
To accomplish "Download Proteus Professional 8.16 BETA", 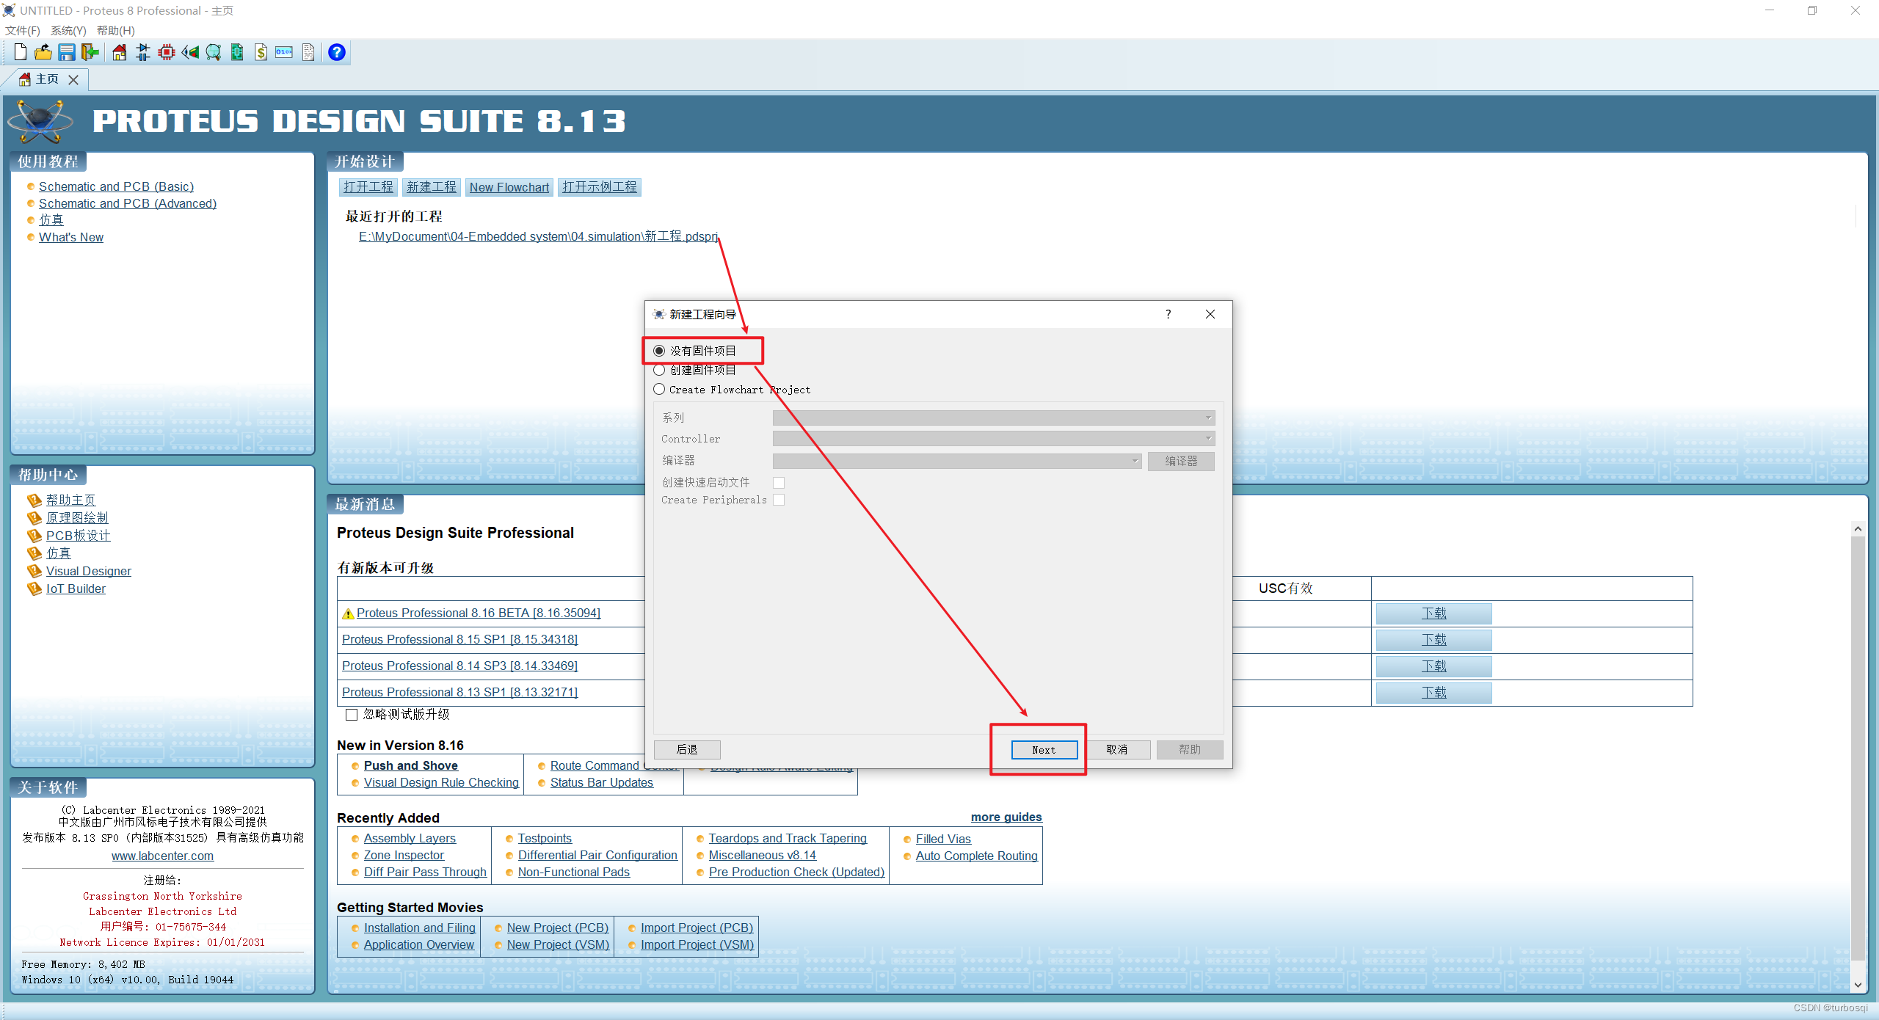I will pyautogui.click(x=1433, y=613).
